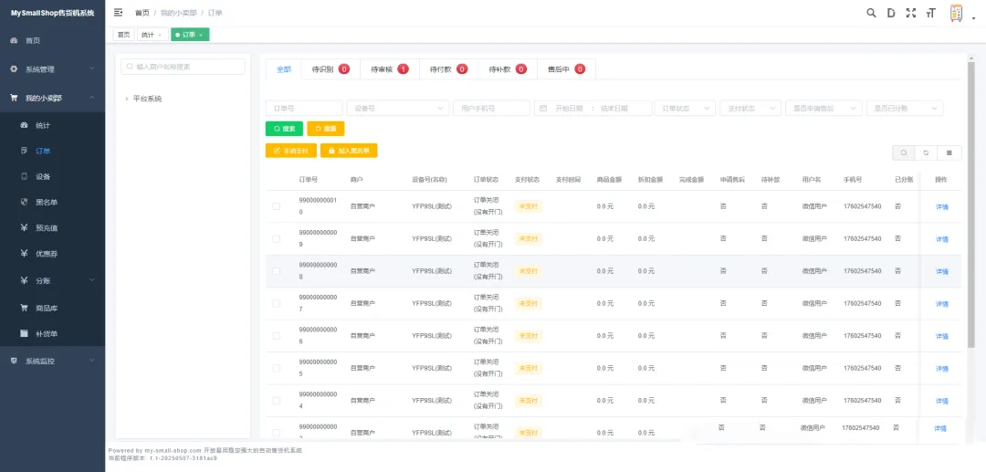This screenshot has width=986, height=472.
Task: Expand the 分账 sidebar submenu
Action: tap(92, 280)
